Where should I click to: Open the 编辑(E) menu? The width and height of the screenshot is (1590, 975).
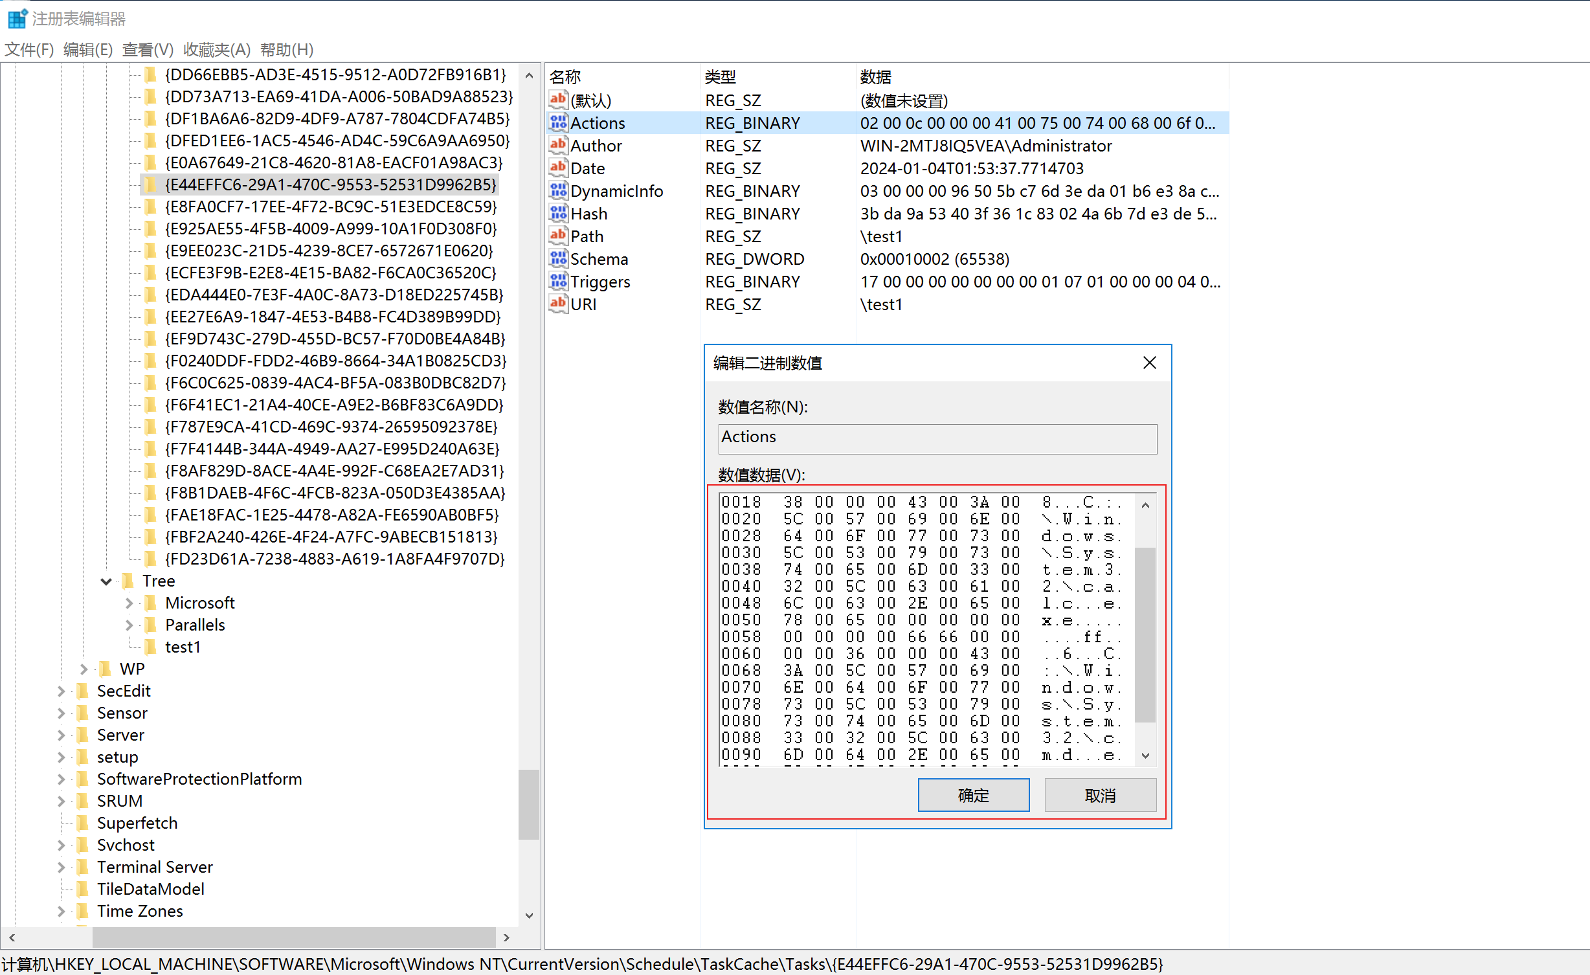pyautogui.click(x=87, y=50)
